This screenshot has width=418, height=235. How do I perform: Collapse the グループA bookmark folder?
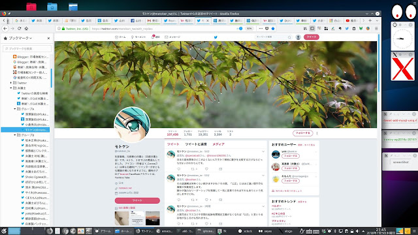tap(15, 109)
